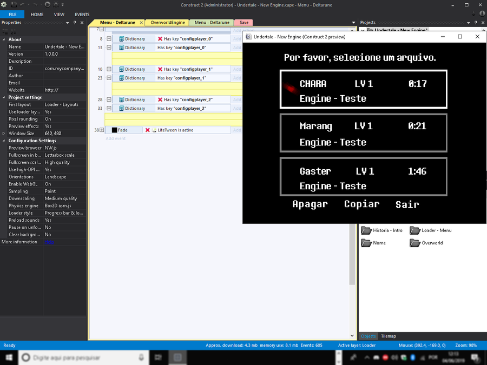Switch to the EVENTS ribbon tab
This screenshot has height=365, width=487.
pyautogui.click(x=82, y=14)
